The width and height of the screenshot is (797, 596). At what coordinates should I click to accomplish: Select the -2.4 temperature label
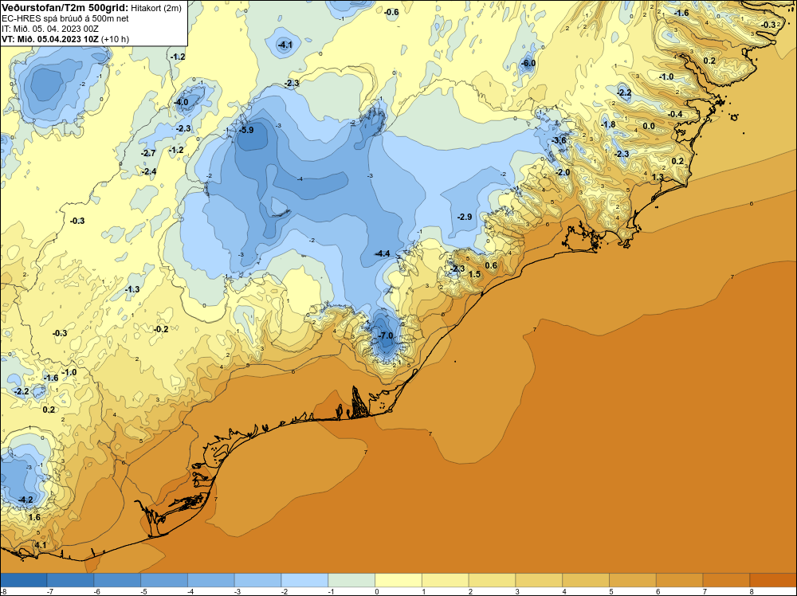pyautogui.click(x=149, y=172)
